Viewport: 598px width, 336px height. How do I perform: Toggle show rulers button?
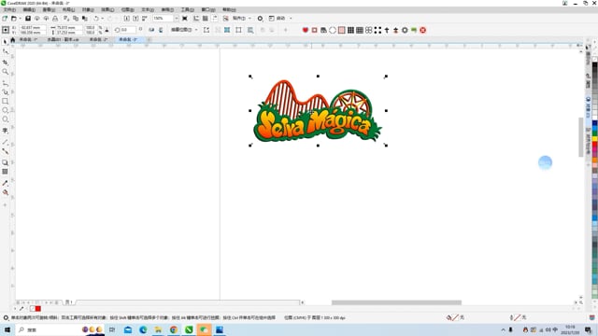[196, 19]
